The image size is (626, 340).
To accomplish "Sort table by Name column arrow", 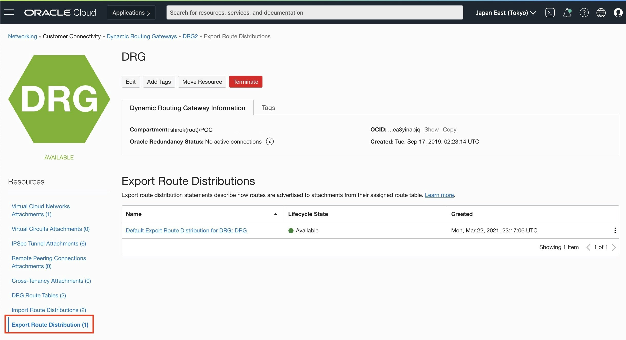I will click(x=276, y=214).
